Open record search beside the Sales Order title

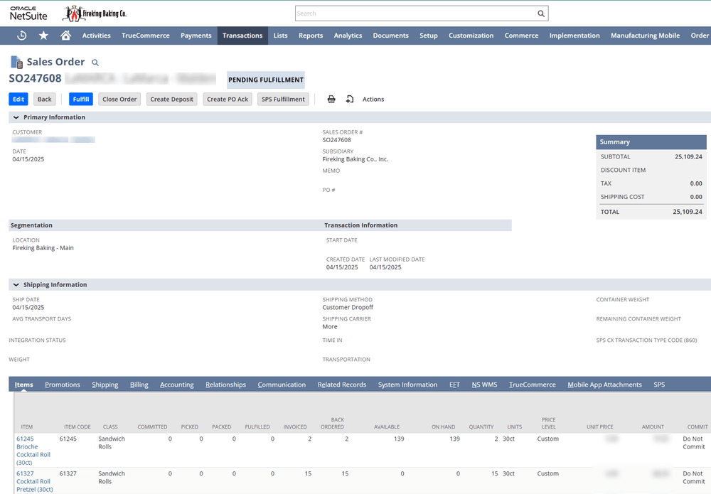(x=95, y=62)
